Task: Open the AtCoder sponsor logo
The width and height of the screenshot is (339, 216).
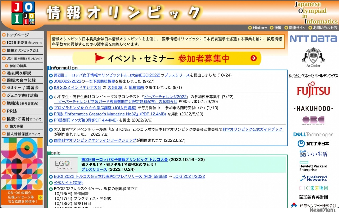Action: [x=313, y=57]
